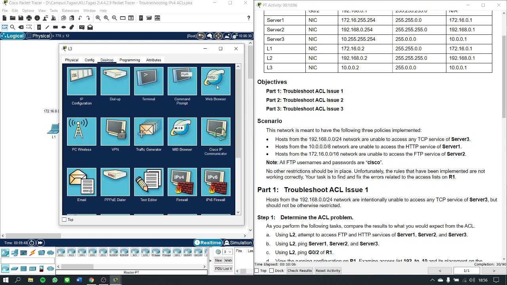This screenshot has height=285, width=507.
Task: Click the Zoom Out toolbar icon
Action: pos(114,18)
